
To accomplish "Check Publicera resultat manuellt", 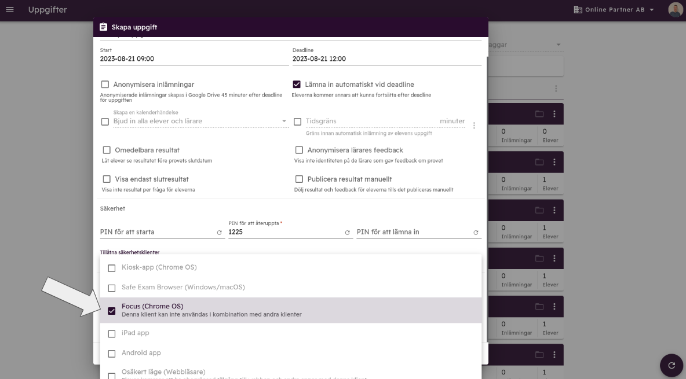I will click(x=300, y=179).
